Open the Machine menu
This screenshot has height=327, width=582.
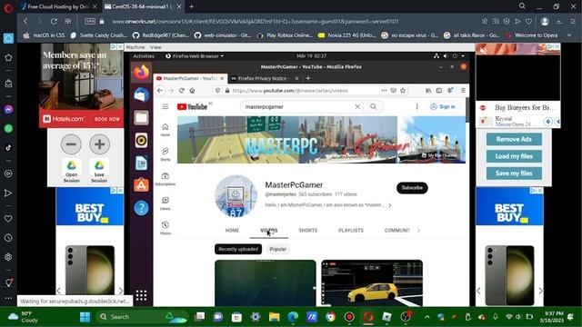pyautogui.click(x=135, y=47)
